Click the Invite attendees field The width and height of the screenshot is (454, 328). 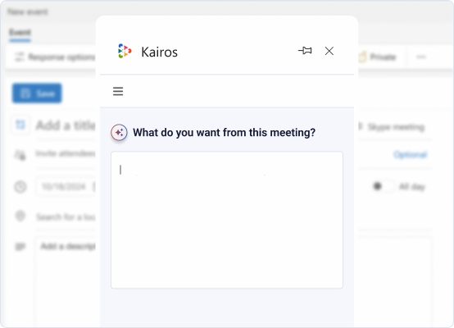[x=66, y=153]
